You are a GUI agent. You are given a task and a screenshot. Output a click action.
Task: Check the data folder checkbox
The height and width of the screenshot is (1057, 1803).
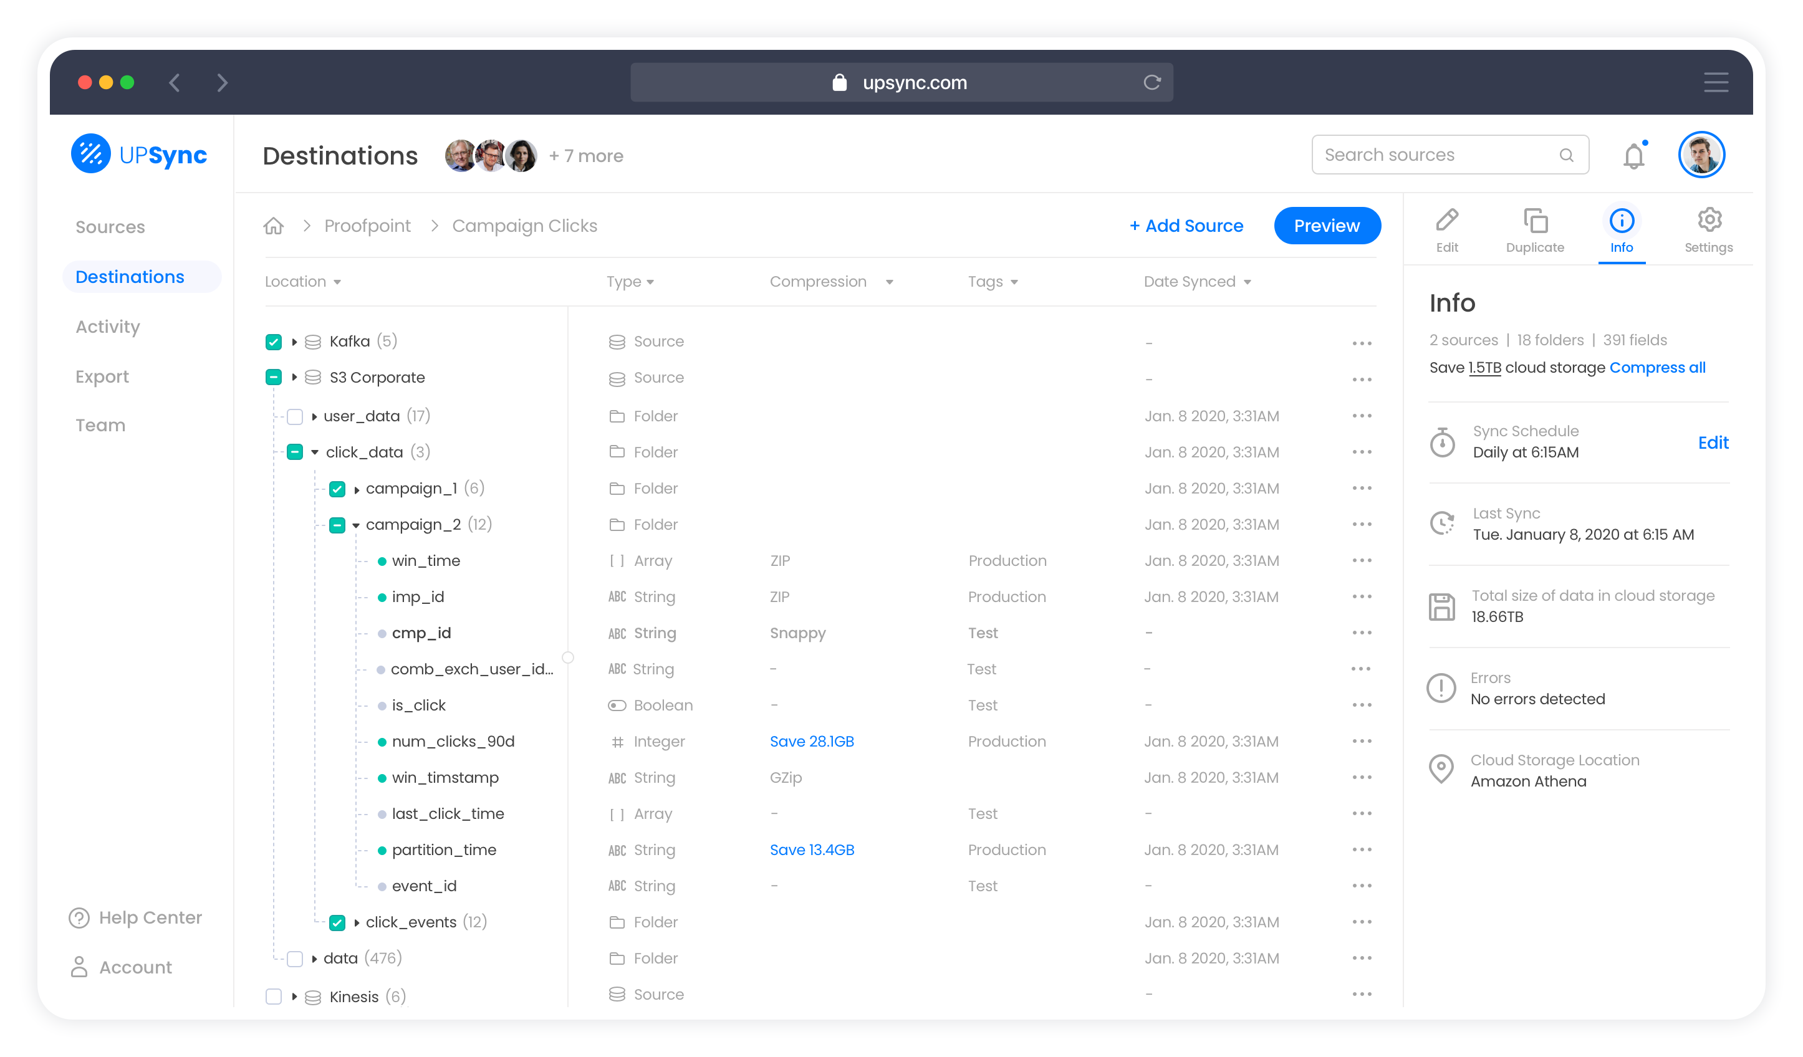(295, 959)
